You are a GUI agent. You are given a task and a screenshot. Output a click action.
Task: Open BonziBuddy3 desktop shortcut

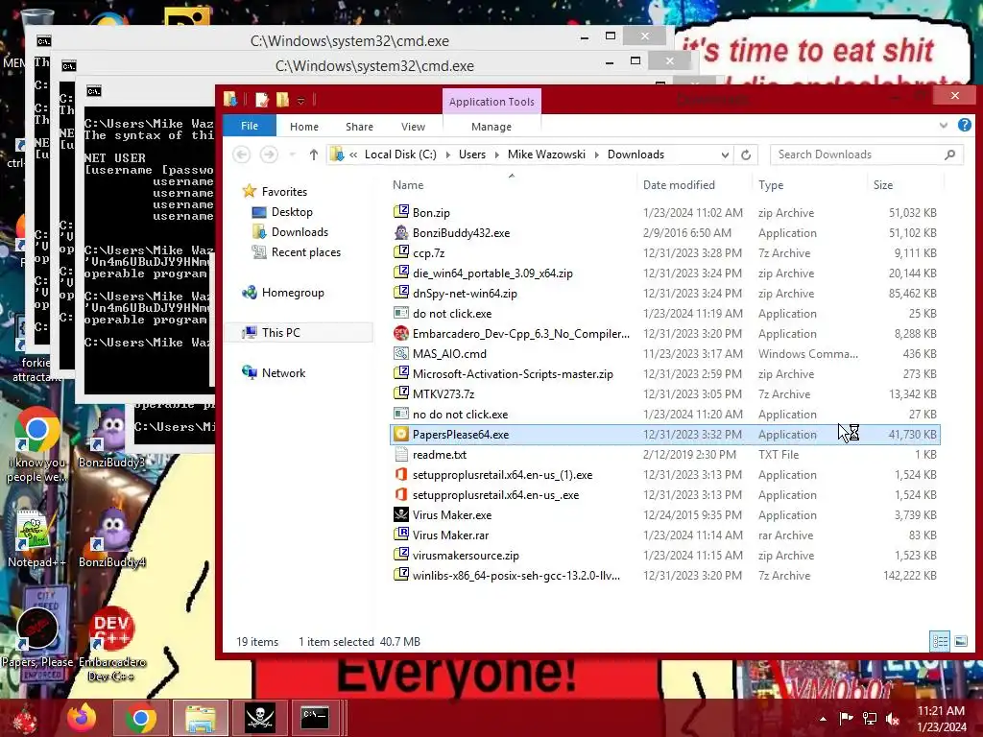click(111, 438)
